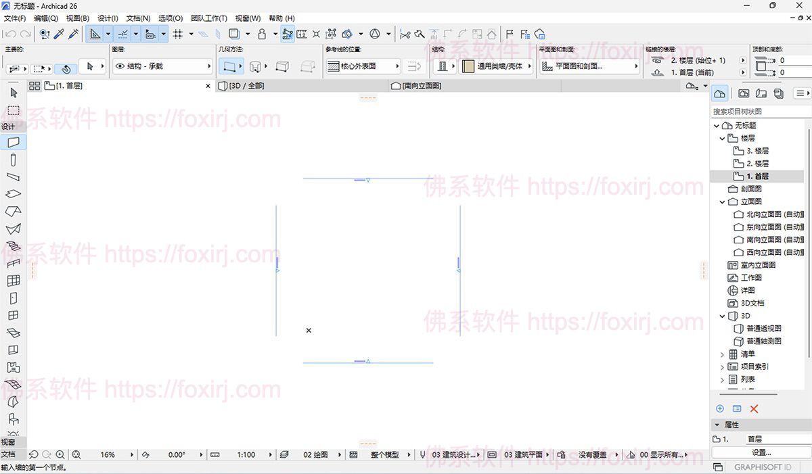This screenshot has width=812, height=474.
Task: Select the Arrow selection tool
Action: pyautogui.click(x=14, y=93)
